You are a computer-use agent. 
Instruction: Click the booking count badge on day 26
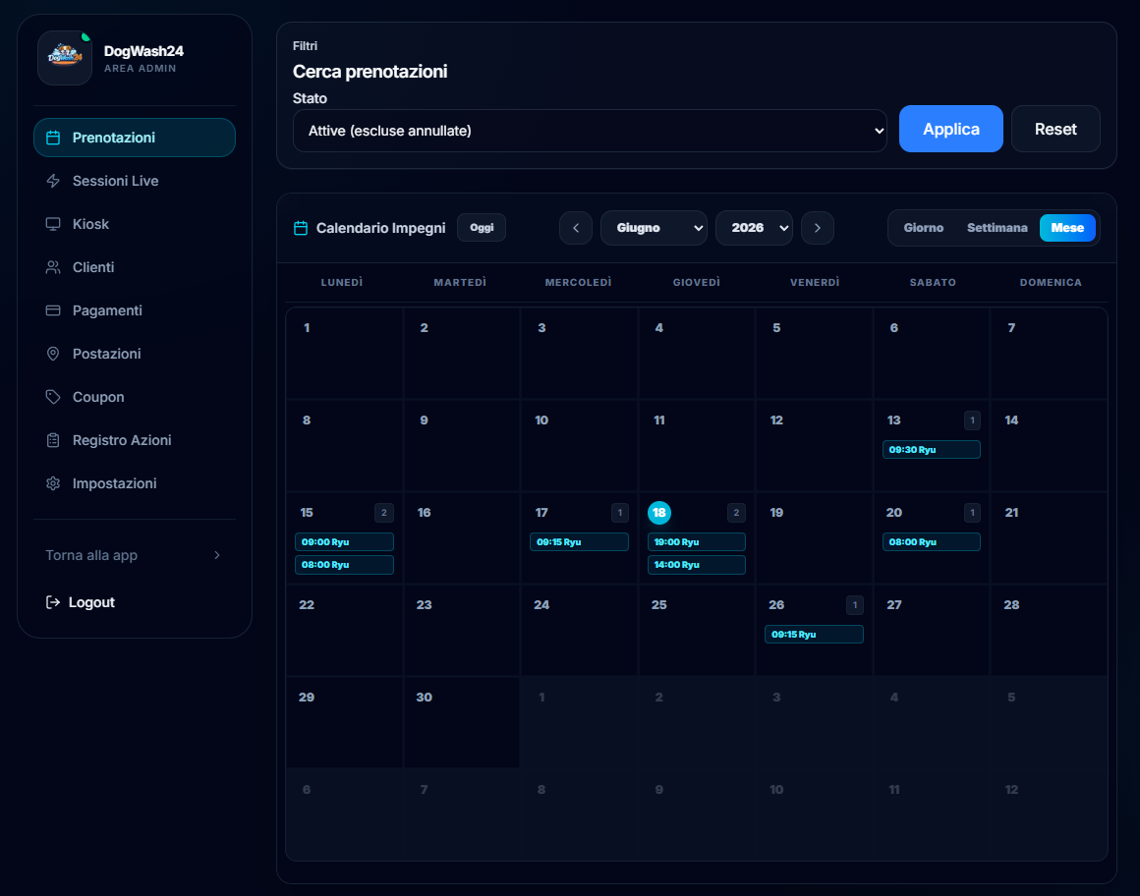(x=855, y=605)
